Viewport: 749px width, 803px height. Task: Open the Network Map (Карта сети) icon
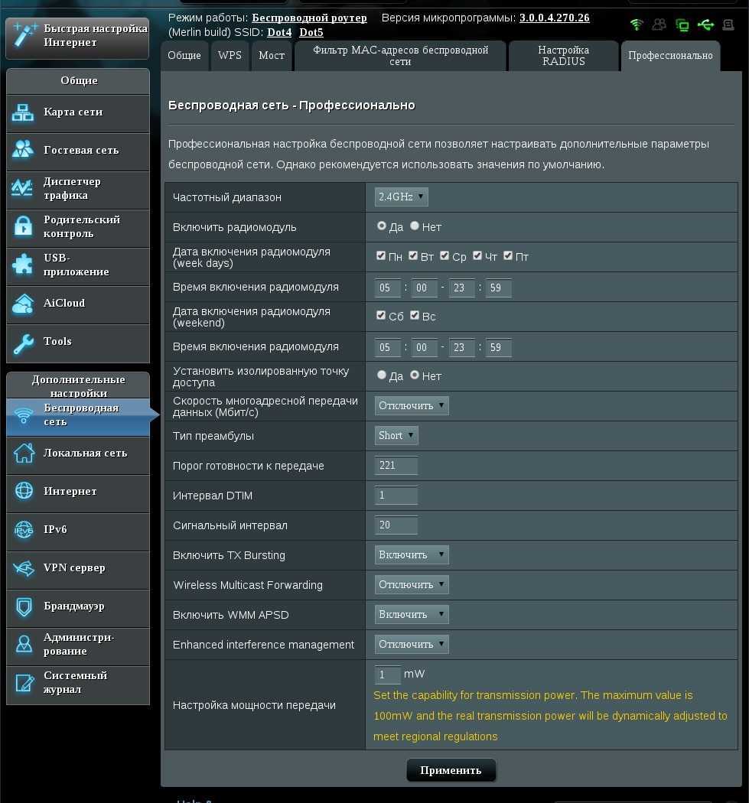tap(24, 113)
